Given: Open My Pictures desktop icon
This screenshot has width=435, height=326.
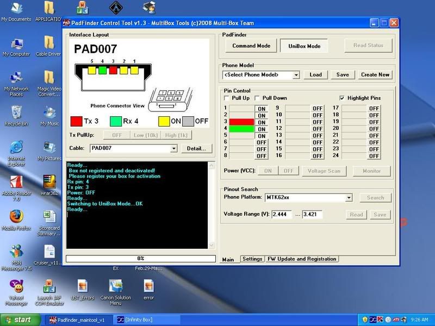Looking at the screenshot, I should [49, 152].
